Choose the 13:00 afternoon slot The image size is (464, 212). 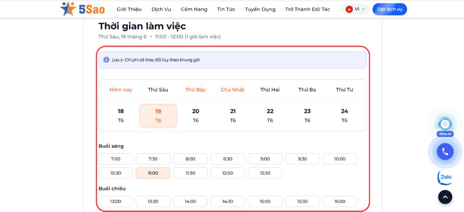pyautogui.click(x=116, y=201)
